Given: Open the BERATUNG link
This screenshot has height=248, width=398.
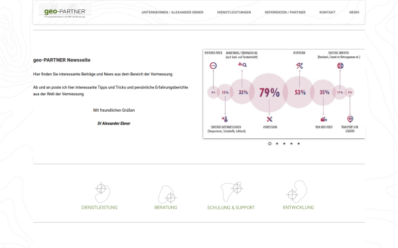Looking at the screenshot, I should pos(166,208).
